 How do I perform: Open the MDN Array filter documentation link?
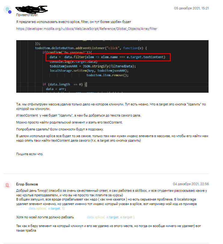click(x=87, y=29)
